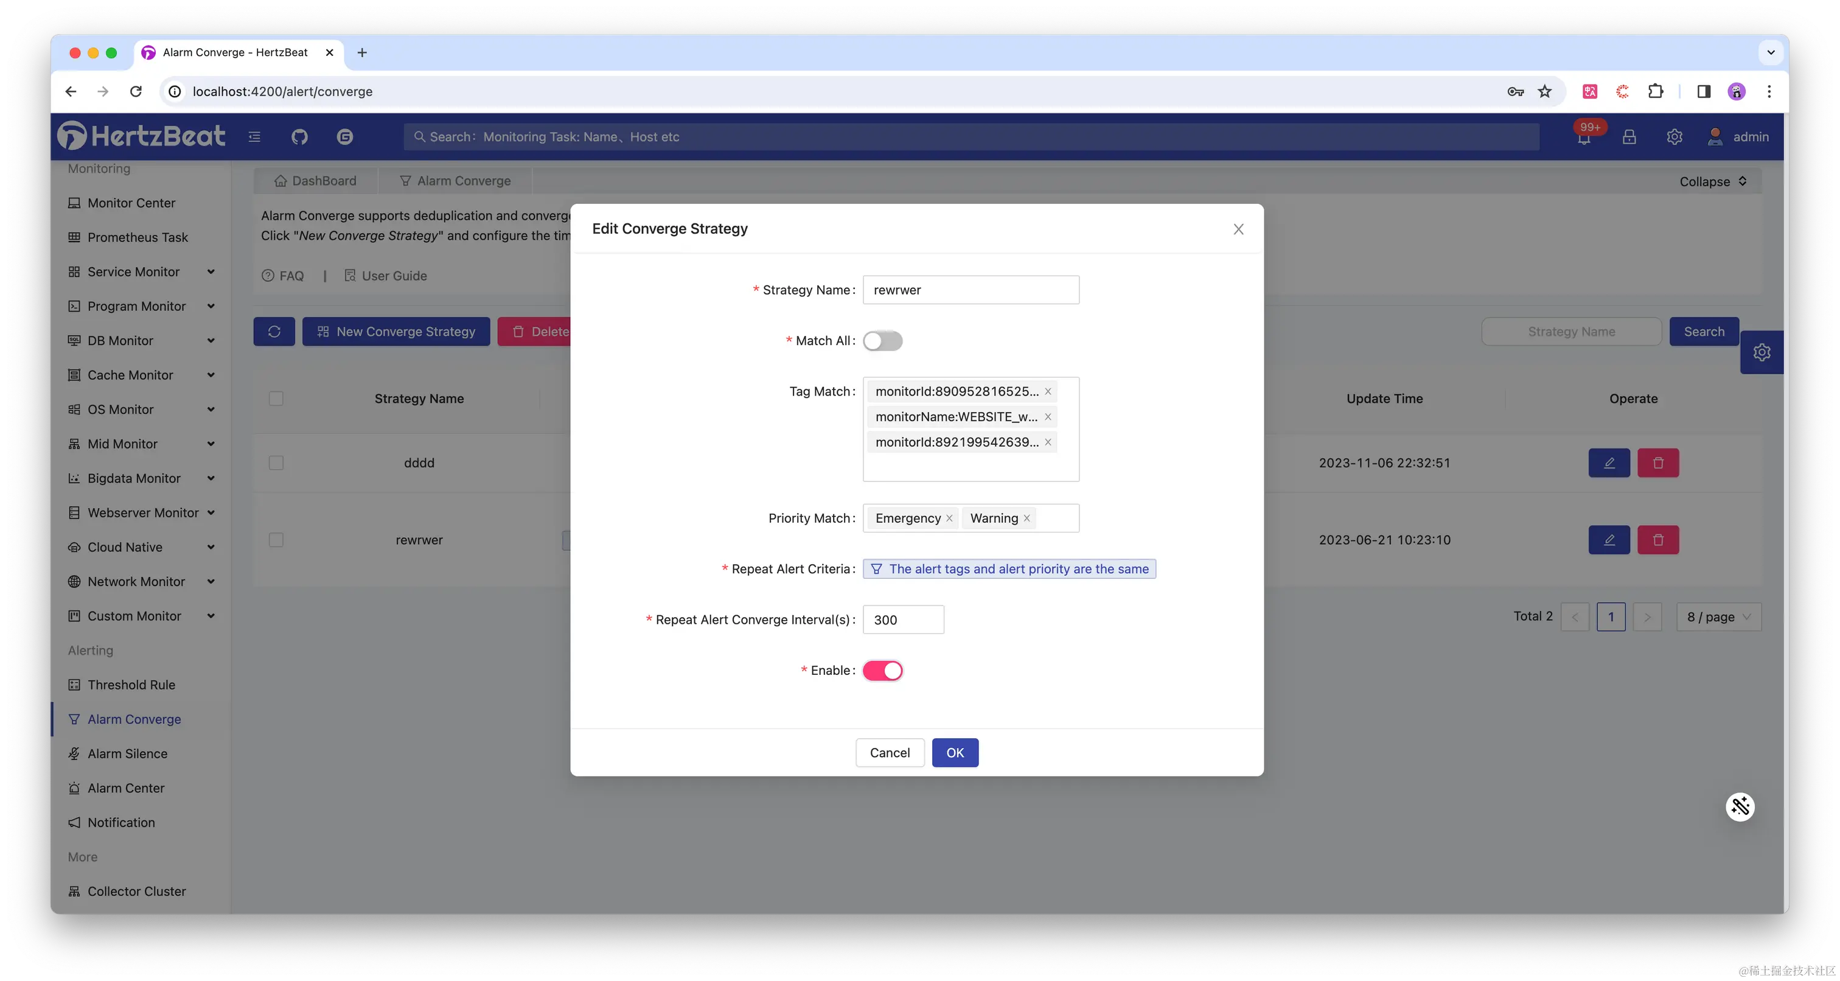Click the sidebar collapse menu icon
Viewport: 1840px width, 981px height.
tap(254, 136)
